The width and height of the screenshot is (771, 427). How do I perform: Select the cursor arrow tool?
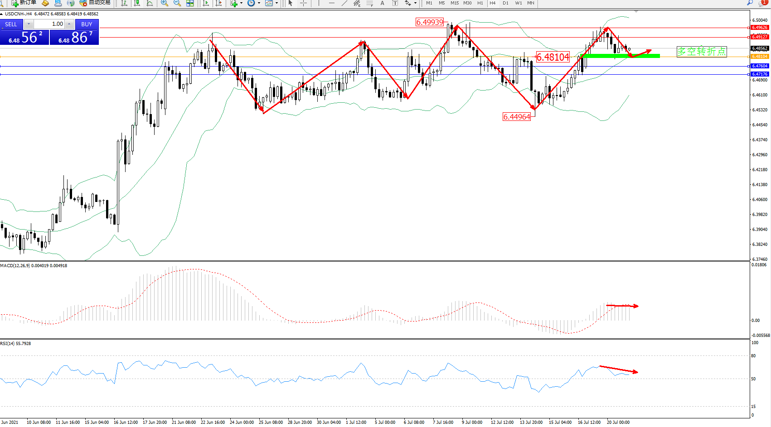click(291, 3)
